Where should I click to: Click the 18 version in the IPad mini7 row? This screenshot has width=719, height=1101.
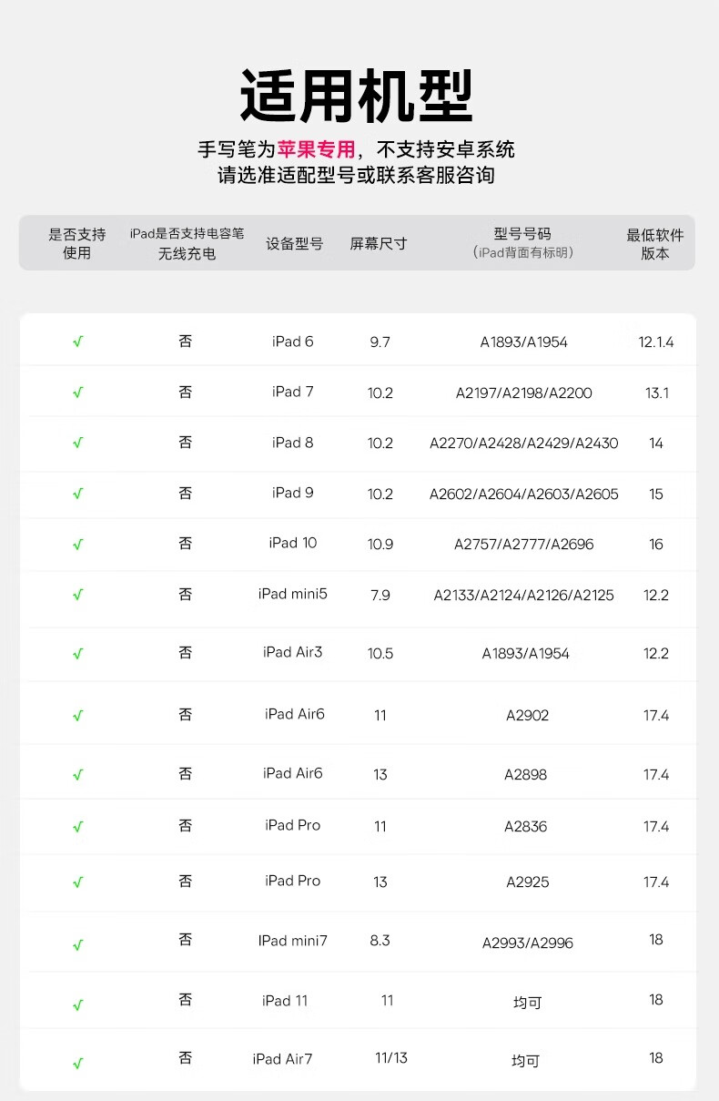point(656,940)
